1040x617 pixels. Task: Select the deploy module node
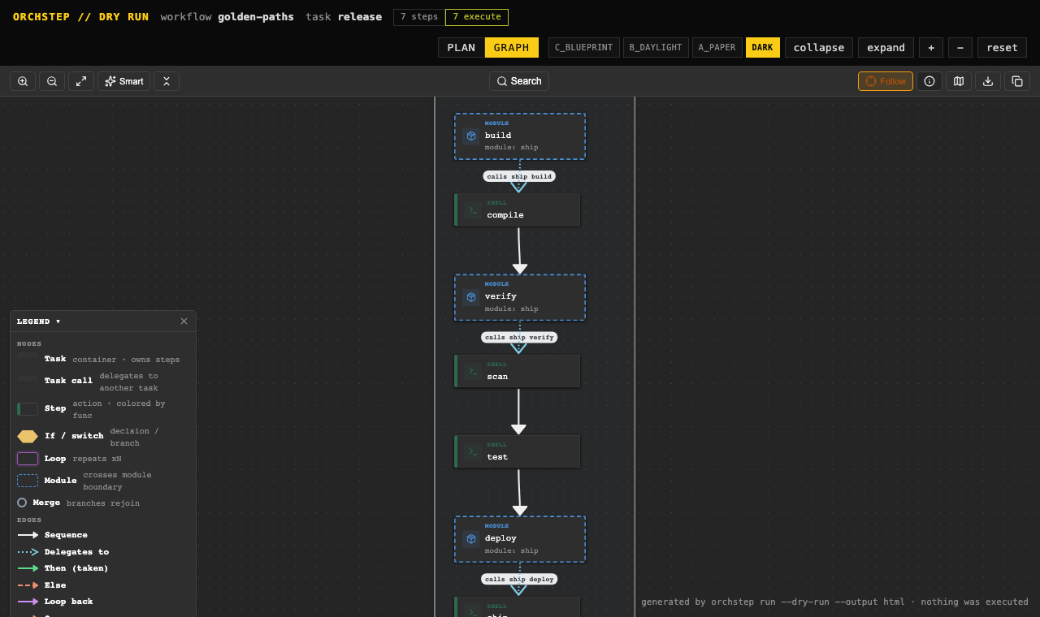[x=520, y=539]
